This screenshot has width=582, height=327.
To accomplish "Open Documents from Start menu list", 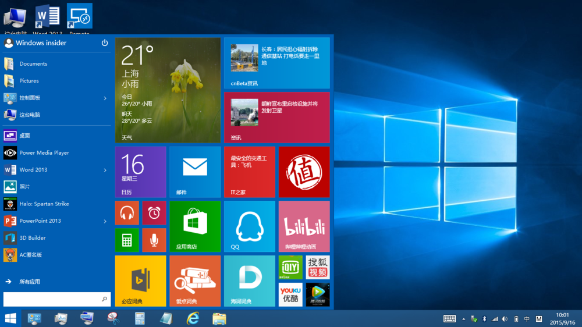I will pos(57,64).
